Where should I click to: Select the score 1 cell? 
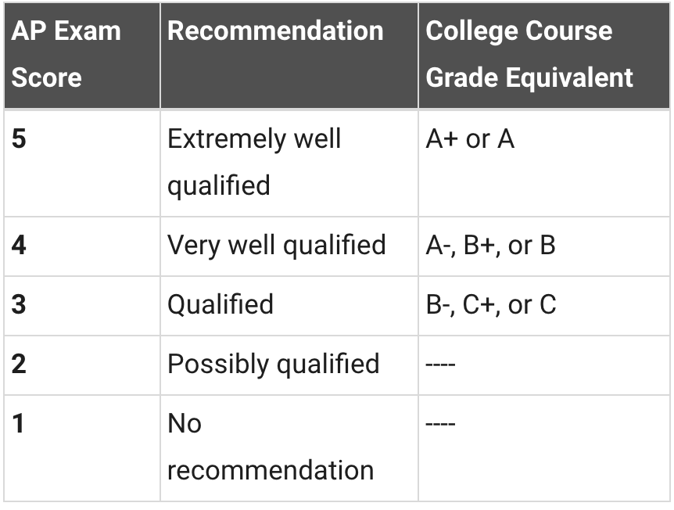82,448
